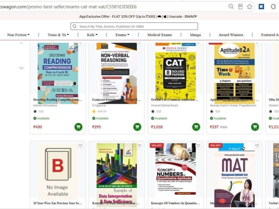Click the 0.0 star rating on Decoding Reading

[x=38, y=111]
